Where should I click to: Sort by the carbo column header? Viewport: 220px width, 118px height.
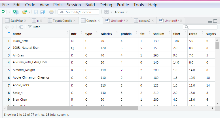point(196,34)
